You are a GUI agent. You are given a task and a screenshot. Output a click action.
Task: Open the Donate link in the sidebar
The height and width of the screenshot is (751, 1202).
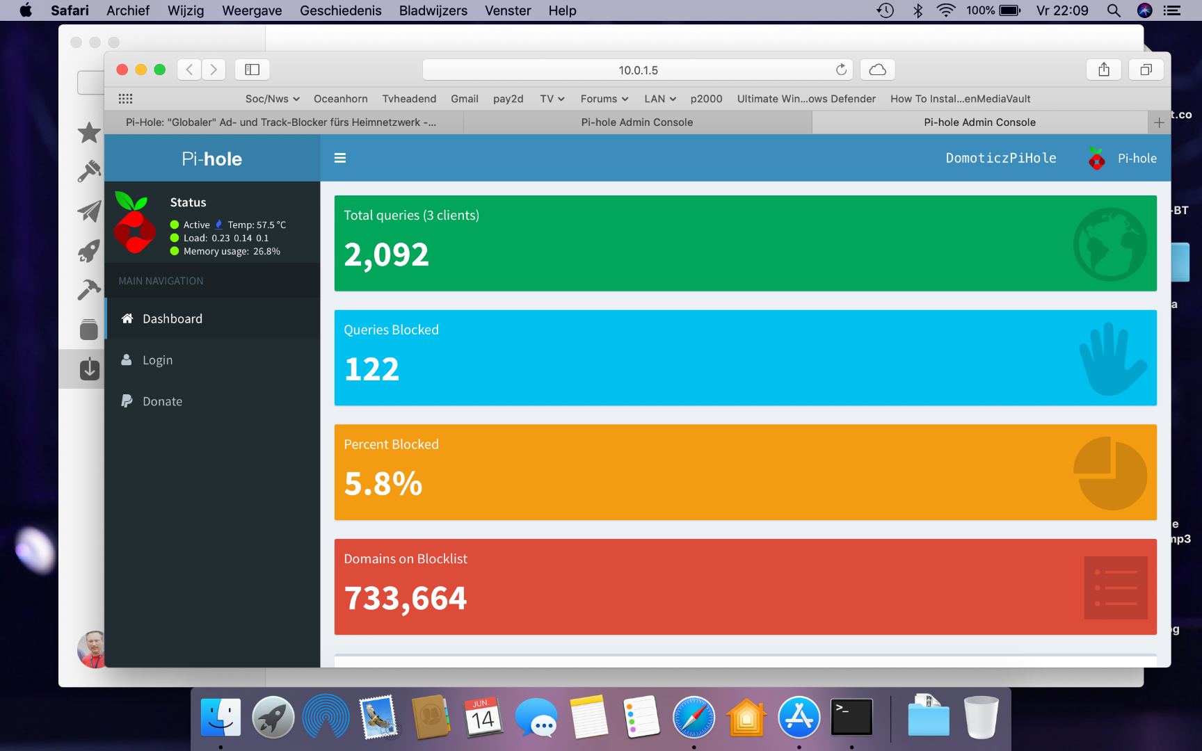[213, 401]
